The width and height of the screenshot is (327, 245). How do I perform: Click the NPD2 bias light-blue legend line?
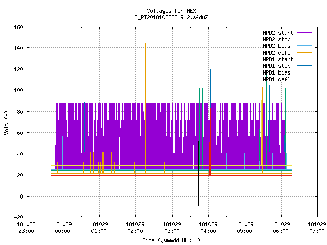[304, 46]
